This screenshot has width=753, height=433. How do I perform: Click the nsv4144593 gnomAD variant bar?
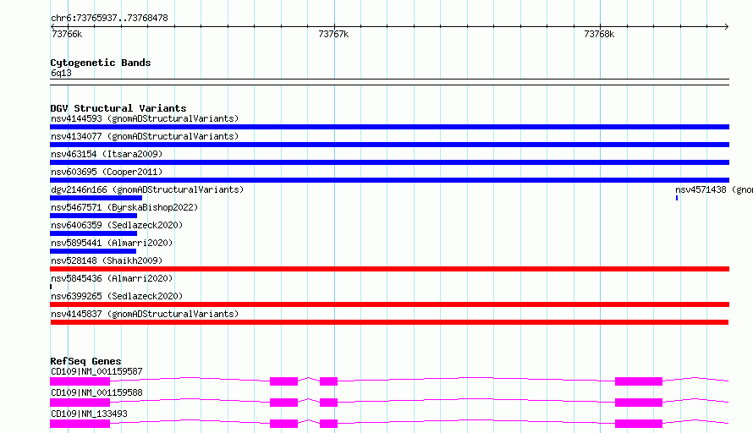tap(389, 127)
